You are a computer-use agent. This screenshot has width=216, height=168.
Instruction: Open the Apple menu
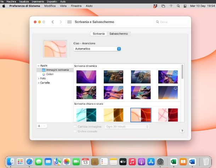click(4, 6)
